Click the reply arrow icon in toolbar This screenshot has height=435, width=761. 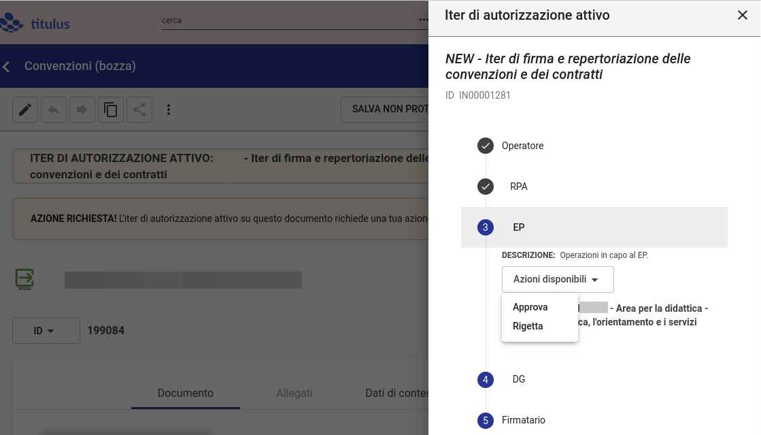point(54,110)
